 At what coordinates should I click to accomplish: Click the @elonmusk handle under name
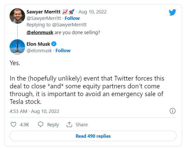click(x=39, y=51)
